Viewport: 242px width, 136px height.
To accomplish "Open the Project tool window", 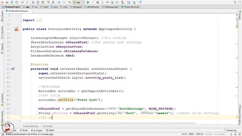I will pos(2,16).
